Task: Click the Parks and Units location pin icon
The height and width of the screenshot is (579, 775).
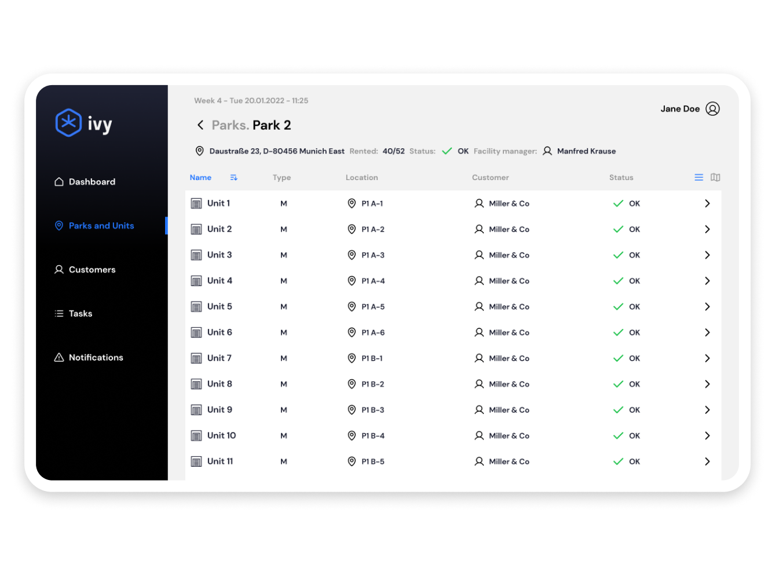Action: [x=59, y=226]
